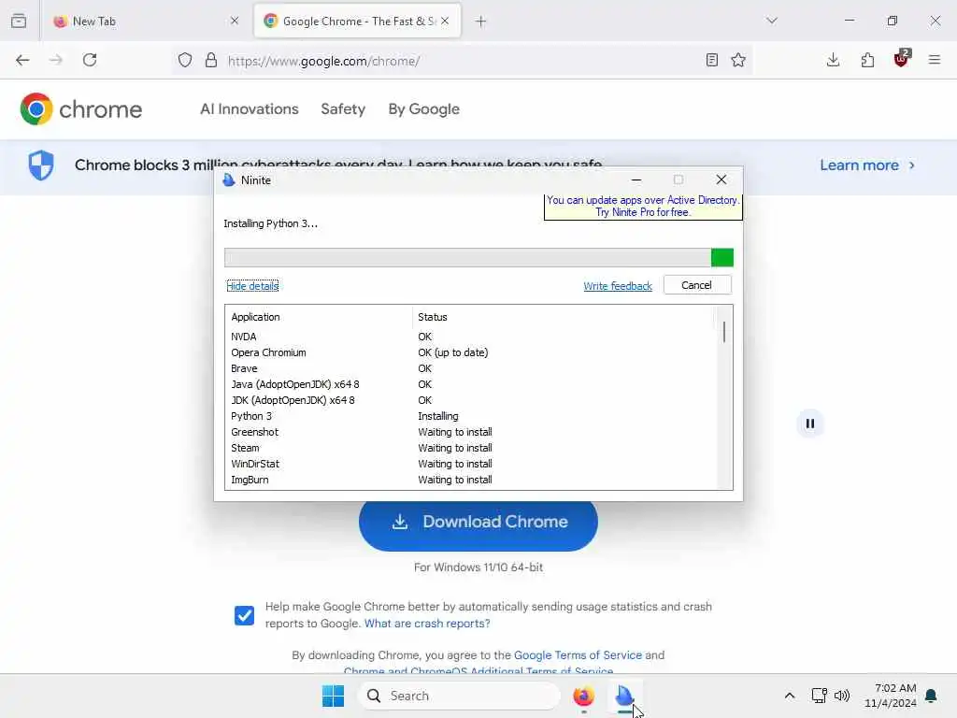This screenshot has height=718, width=957.
Task: Switch to Google Chrome tab
Action: click(x=357, y=21)
